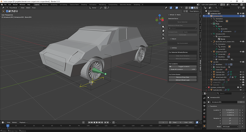Collapse the Transform panel in properties
The image size is (246, 132).
pyautogui.click(x=209, y=106)
